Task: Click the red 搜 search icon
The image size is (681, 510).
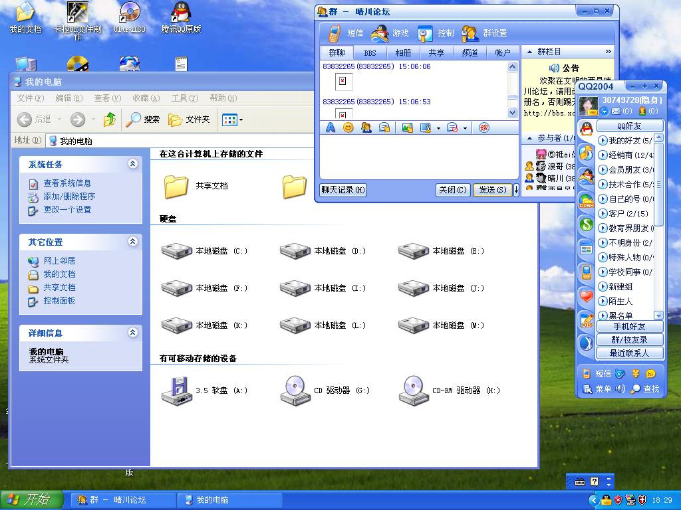Action: (484, 127)
